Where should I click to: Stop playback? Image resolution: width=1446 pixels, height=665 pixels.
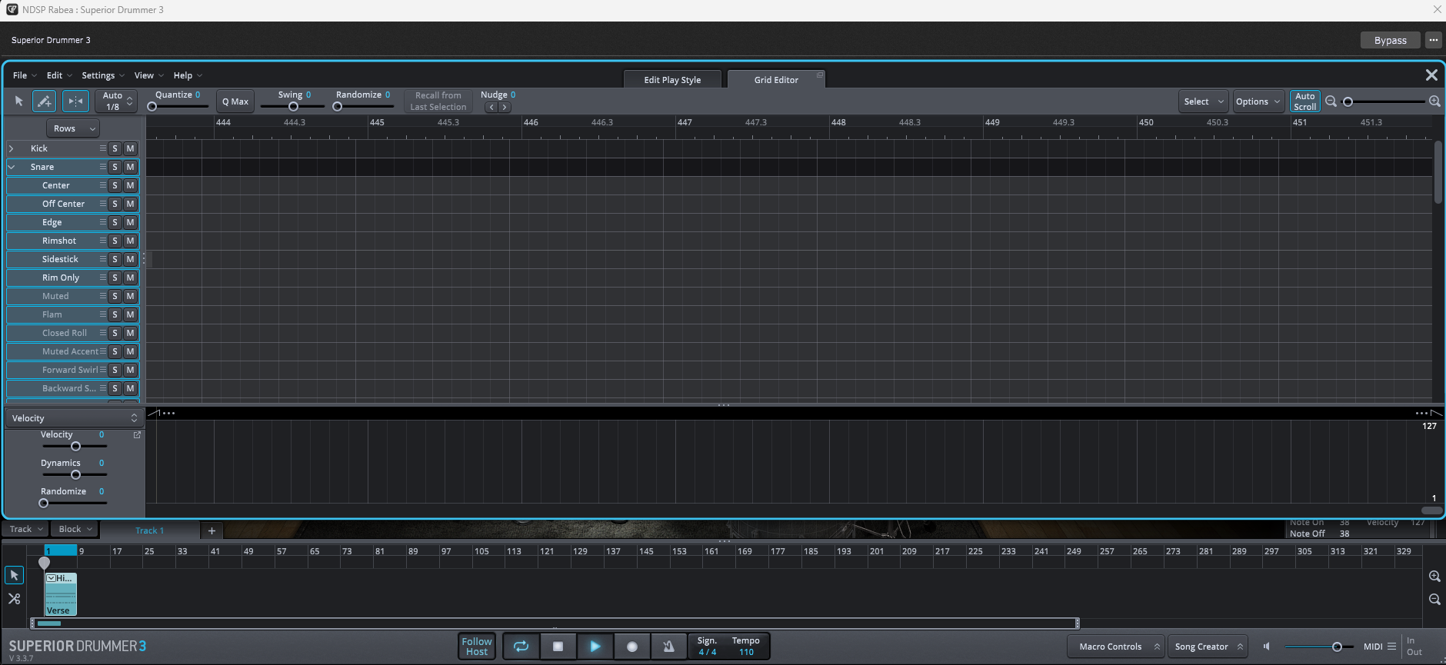point(558,647)
